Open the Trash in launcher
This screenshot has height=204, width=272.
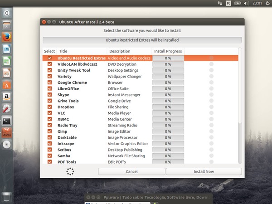[7, 197]
